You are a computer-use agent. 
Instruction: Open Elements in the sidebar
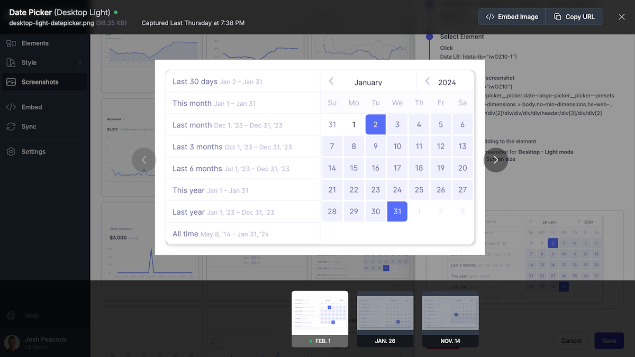[x=43, y=43]
